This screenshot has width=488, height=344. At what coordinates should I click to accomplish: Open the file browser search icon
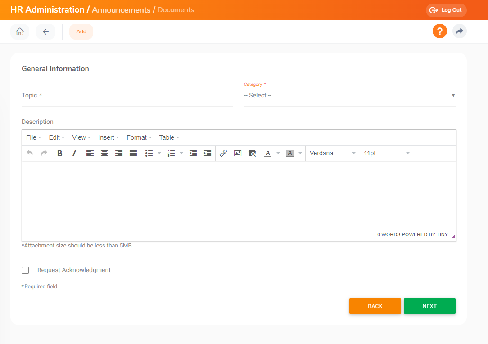pyautogui.click(x=252, y=153)
